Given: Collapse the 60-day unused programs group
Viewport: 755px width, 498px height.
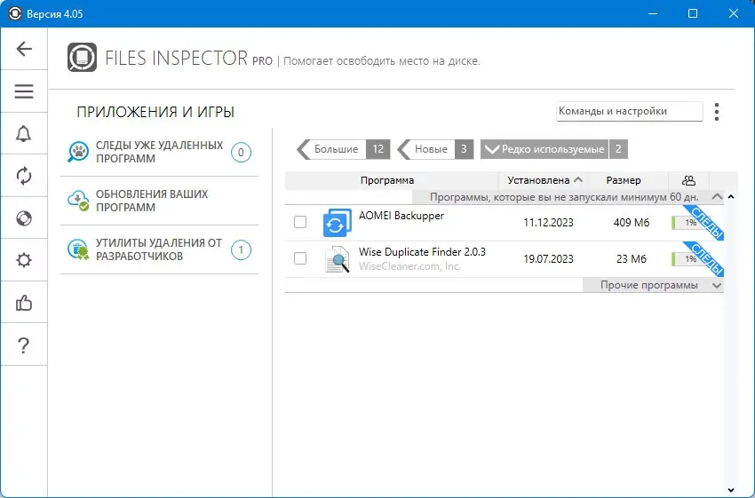Looking at the screenshot, I should pos(717,197).
